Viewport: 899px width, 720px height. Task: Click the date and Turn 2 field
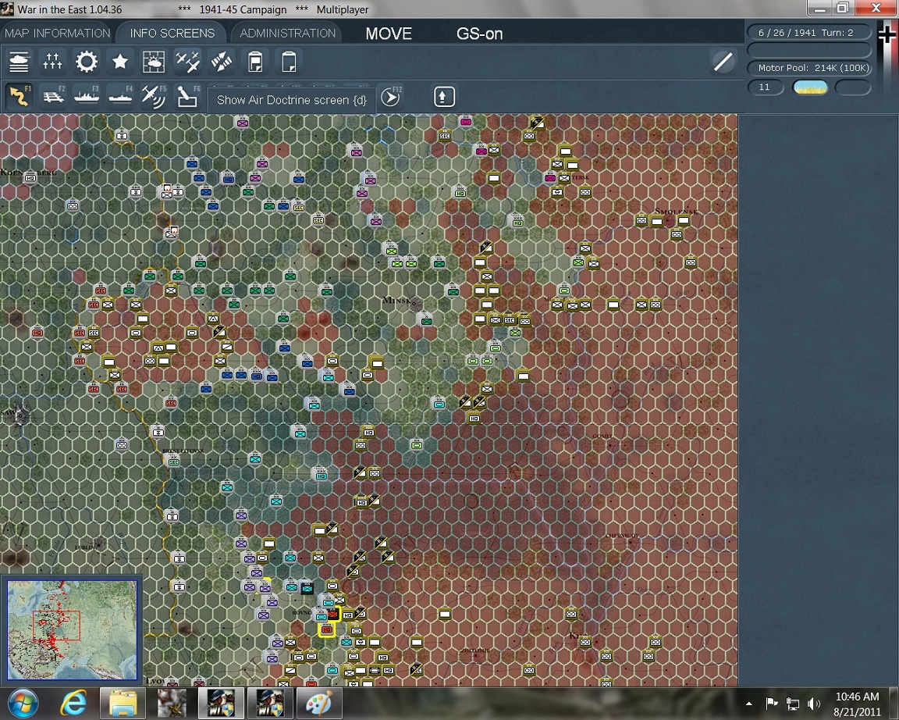pos(808,33)
